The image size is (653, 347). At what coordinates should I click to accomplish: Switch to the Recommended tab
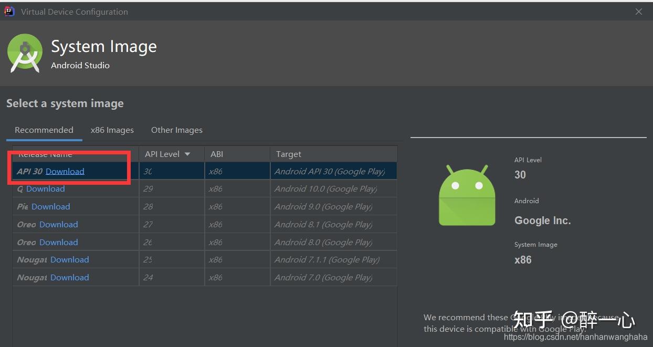44,130
